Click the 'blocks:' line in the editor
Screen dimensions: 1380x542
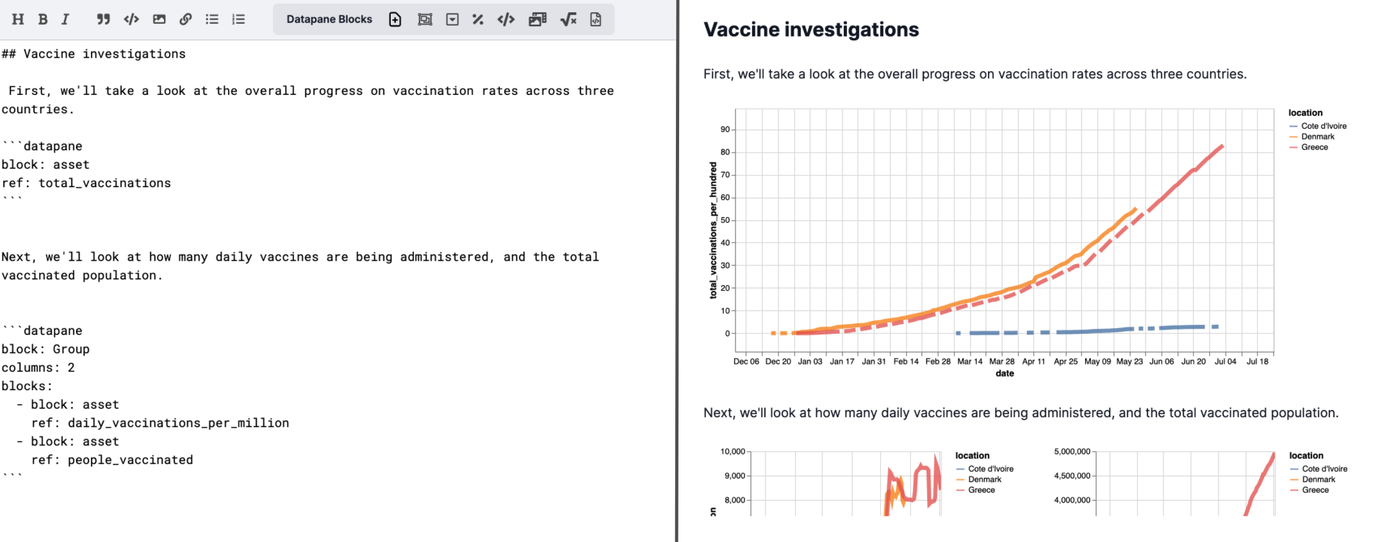(x=27, y=386)
